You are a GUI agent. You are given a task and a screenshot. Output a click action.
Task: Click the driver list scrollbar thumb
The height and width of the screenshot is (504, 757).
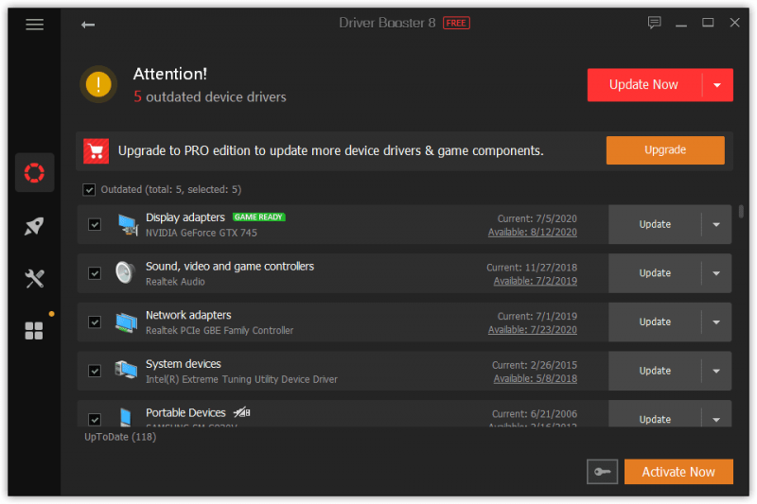(x=741, y=211)
